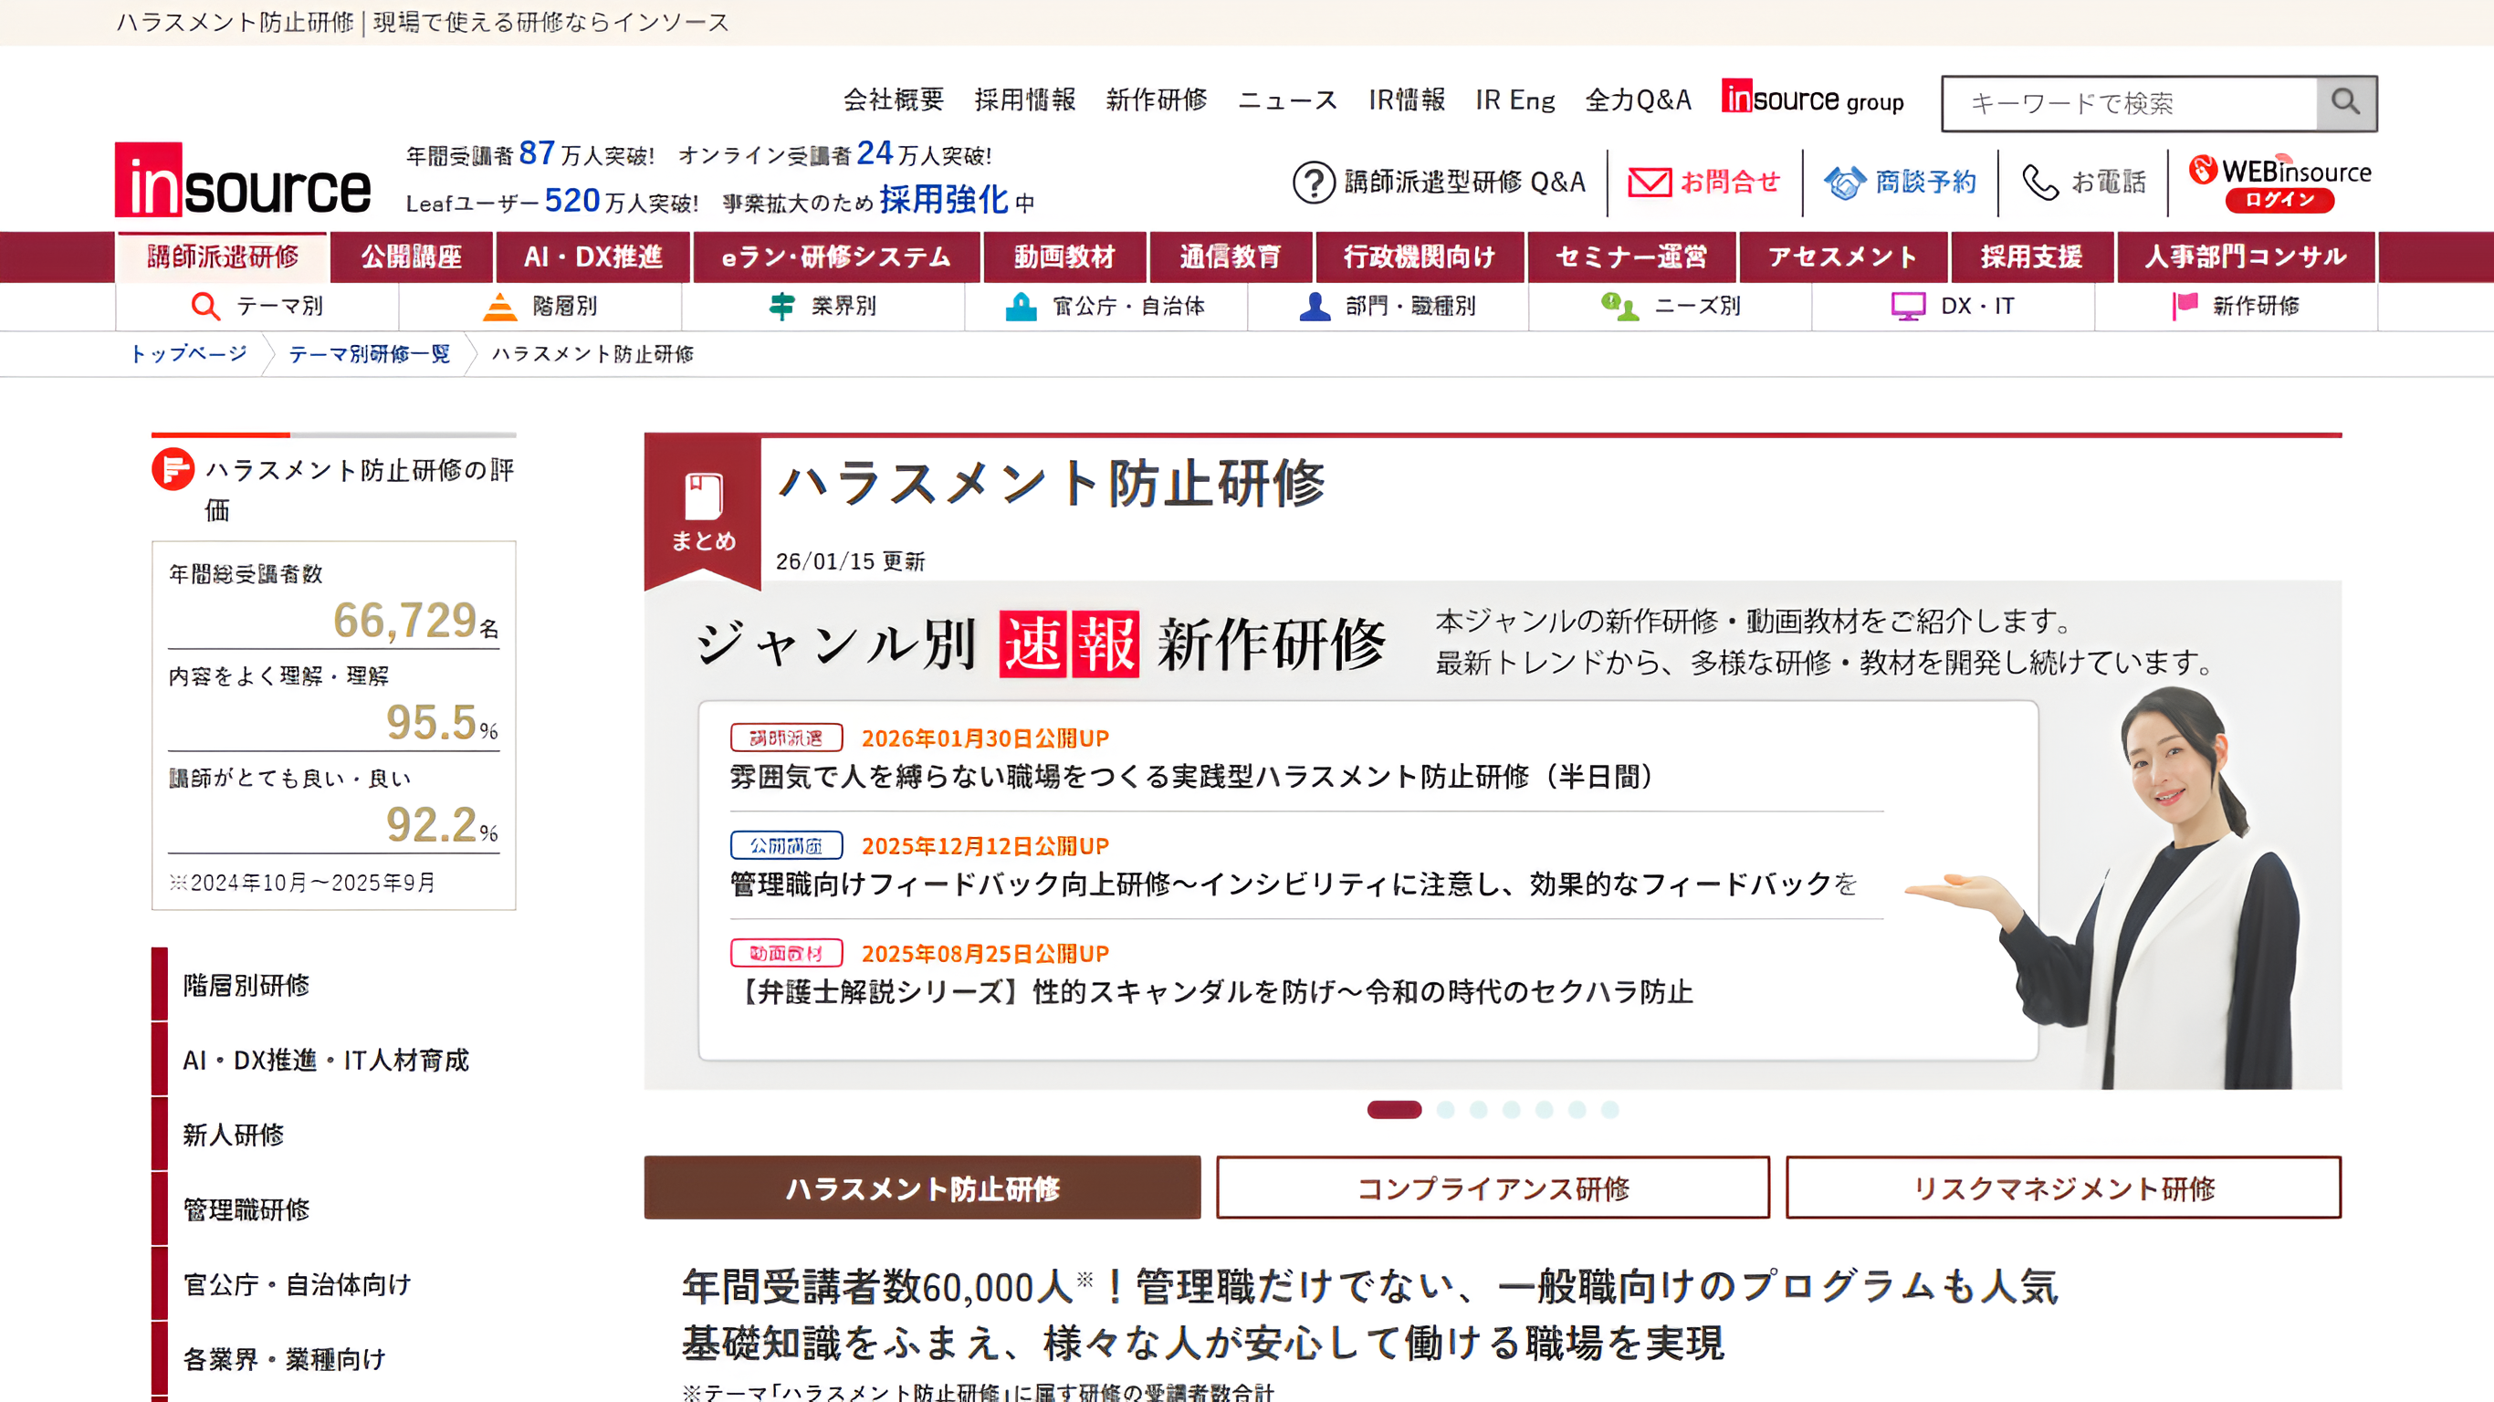Open 講師派遣型研修 Q&A via question mark icon

point(1314,180)
